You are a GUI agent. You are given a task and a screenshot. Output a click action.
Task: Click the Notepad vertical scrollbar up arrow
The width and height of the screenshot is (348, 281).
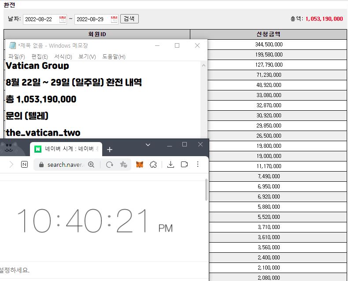(204, 65)
